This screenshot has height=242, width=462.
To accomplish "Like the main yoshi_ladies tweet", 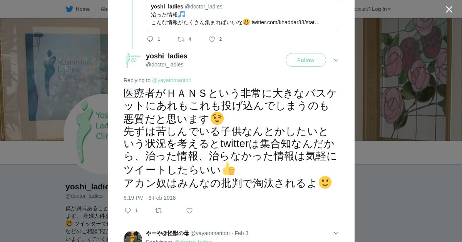I will (189, 211).
